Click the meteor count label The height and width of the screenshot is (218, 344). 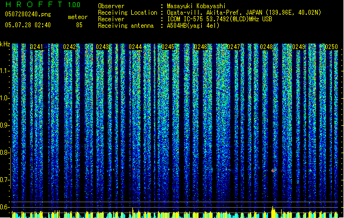pyautogui.click(x=78, y=17)
